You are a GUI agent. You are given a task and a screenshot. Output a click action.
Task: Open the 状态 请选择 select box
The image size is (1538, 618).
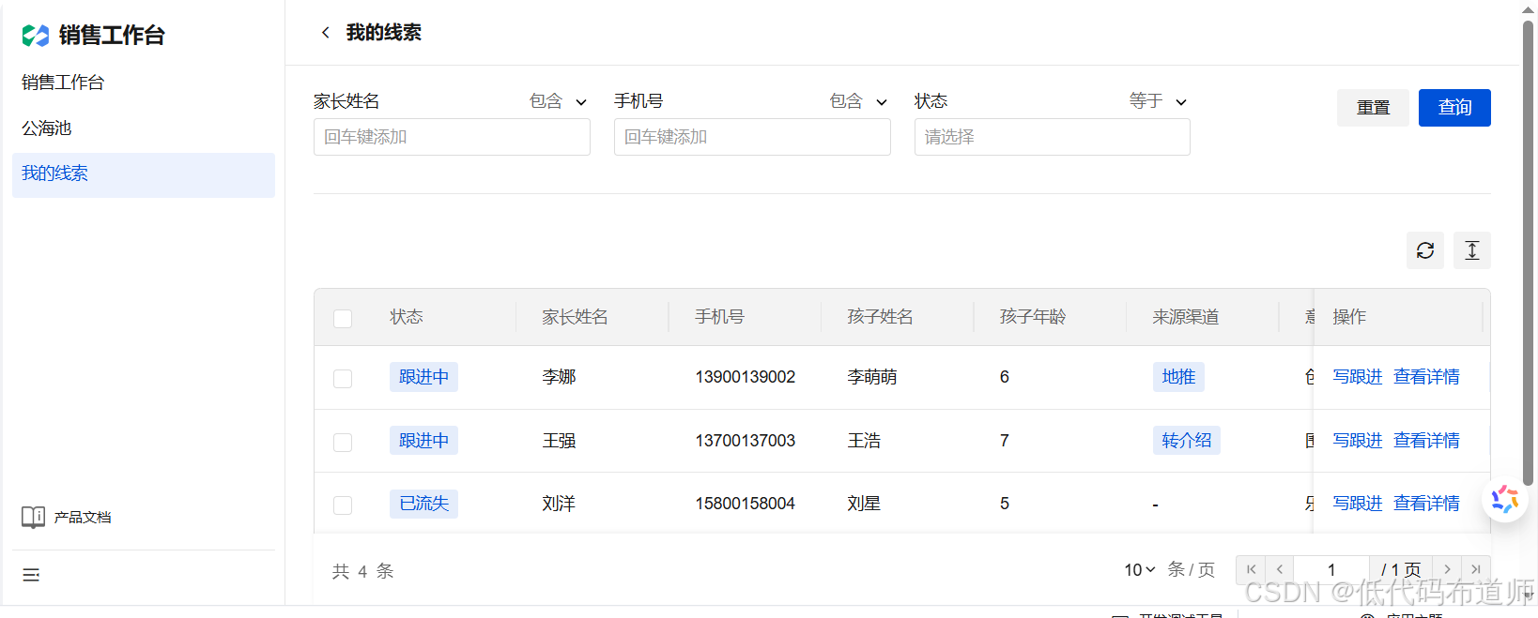1052,137
